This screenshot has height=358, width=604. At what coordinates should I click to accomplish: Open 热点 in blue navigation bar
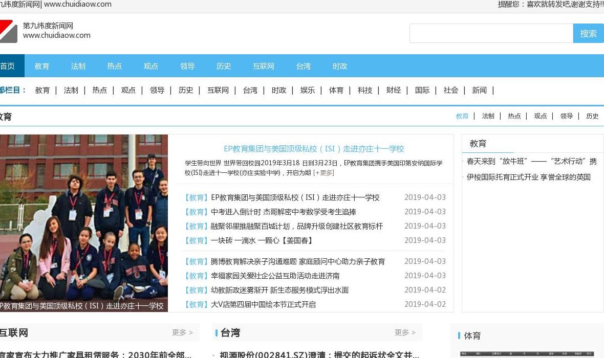point(115,66)
